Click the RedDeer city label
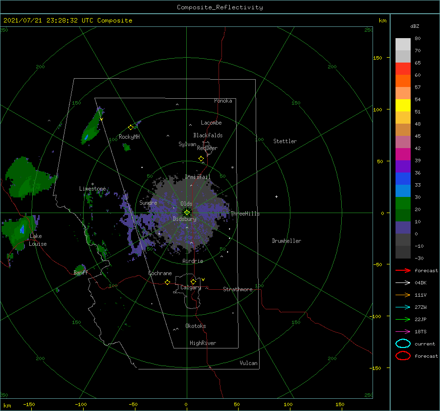The width and height of the screenshot is (440, 411). pos(207,148)
